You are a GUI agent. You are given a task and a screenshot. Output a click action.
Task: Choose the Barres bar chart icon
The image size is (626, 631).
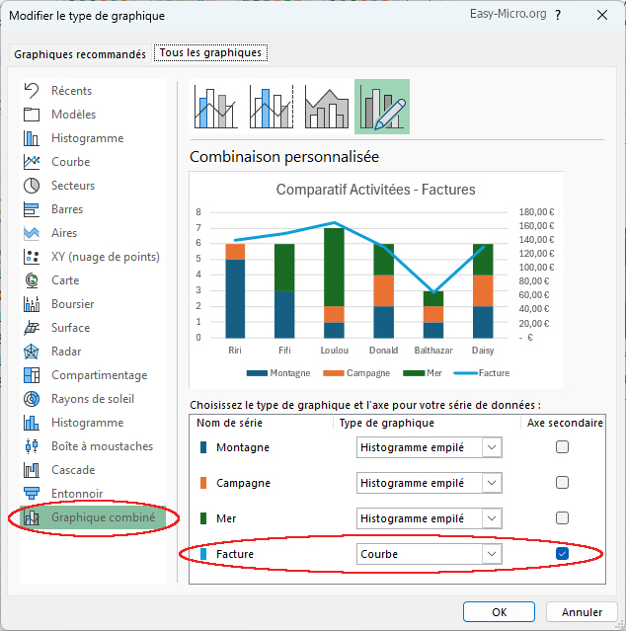(x=32, y=209)
